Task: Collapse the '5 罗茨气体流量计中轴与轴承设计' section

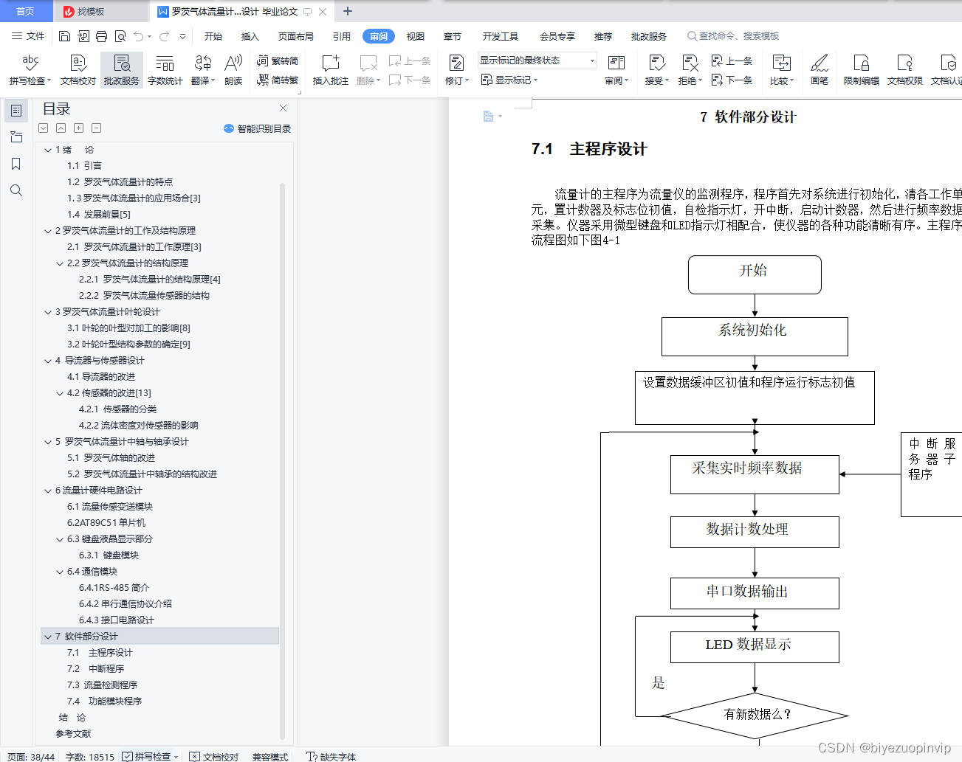Action: [48, 442]
